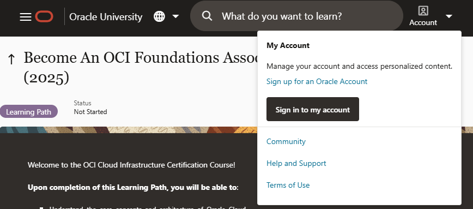Click the search magnifier icon

point(207,16)
